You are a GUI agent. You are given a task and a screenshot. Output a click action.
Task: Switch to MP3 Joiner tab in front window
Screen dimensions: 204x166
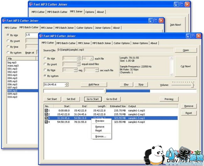pos(84,43)
